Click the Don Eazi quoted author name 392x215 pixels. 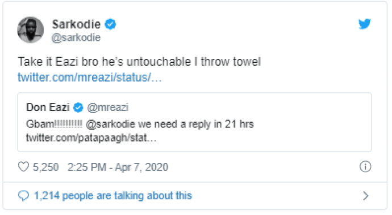48,107
